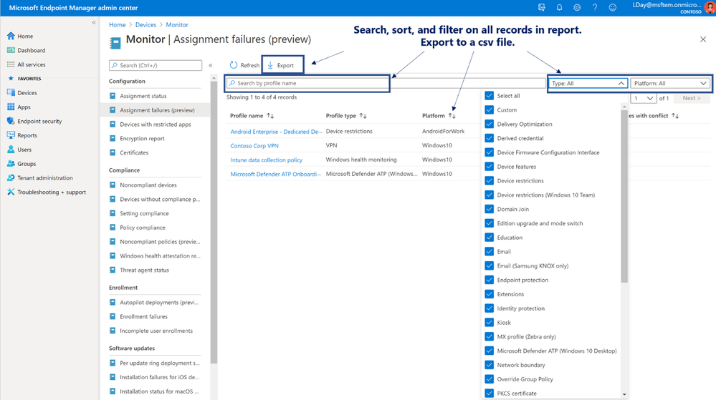Uncheck the Delivery Optimization checkbox
Image resolution: width=716 pixels, height=400 pixels.
point(489,124)
